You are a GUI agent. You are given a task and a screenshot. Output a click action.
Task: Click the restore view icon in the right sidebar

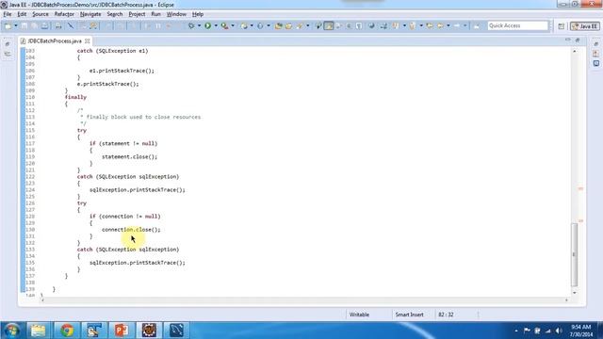pos(595,44)
